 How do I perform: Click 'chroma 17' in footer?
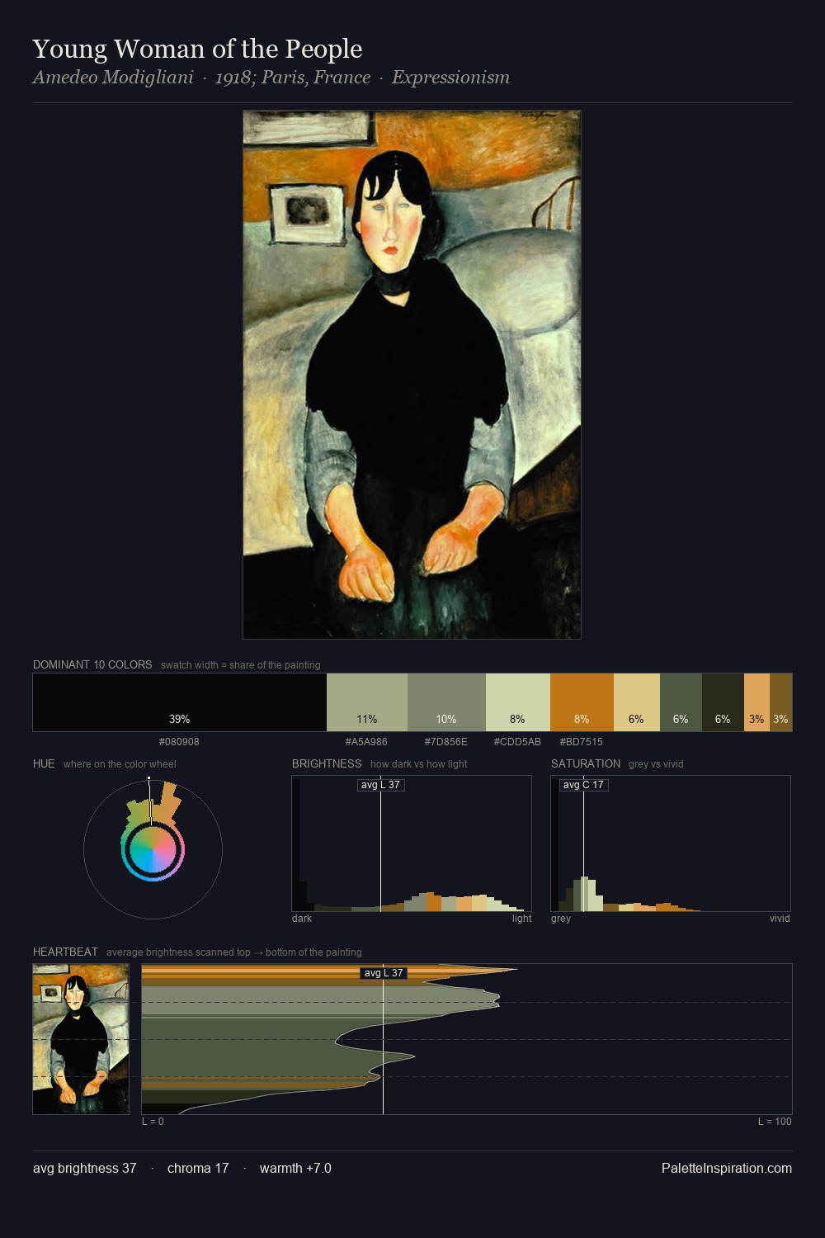tap(198, 1169)
